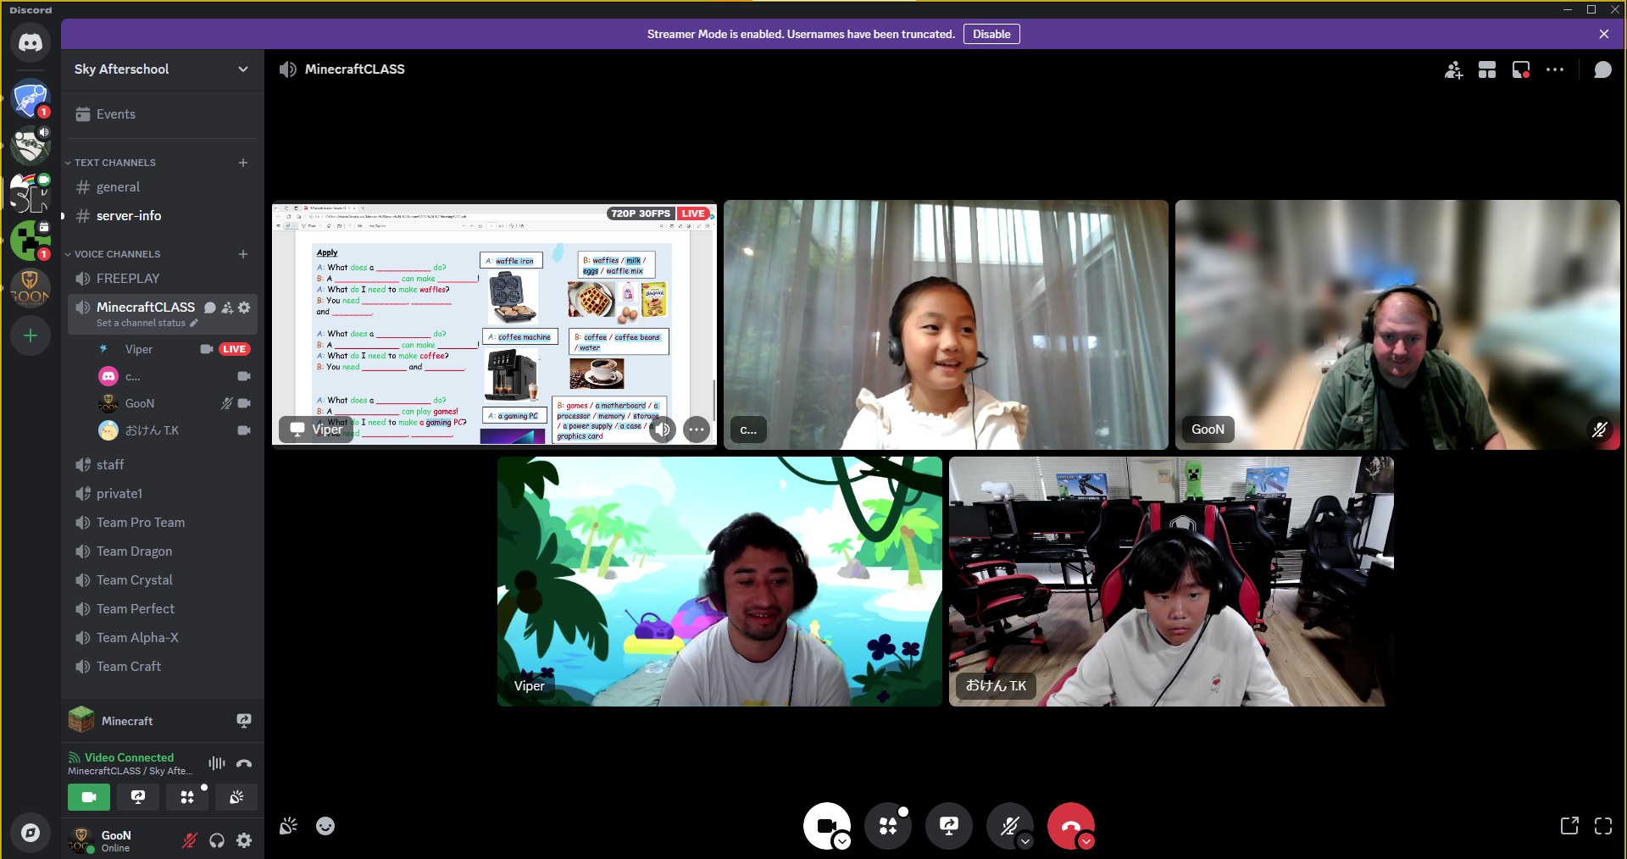Viewport: 1627px width, 859px height.
Task: Open Sky Afterschool server dropdown
Action: pos(162,69)
